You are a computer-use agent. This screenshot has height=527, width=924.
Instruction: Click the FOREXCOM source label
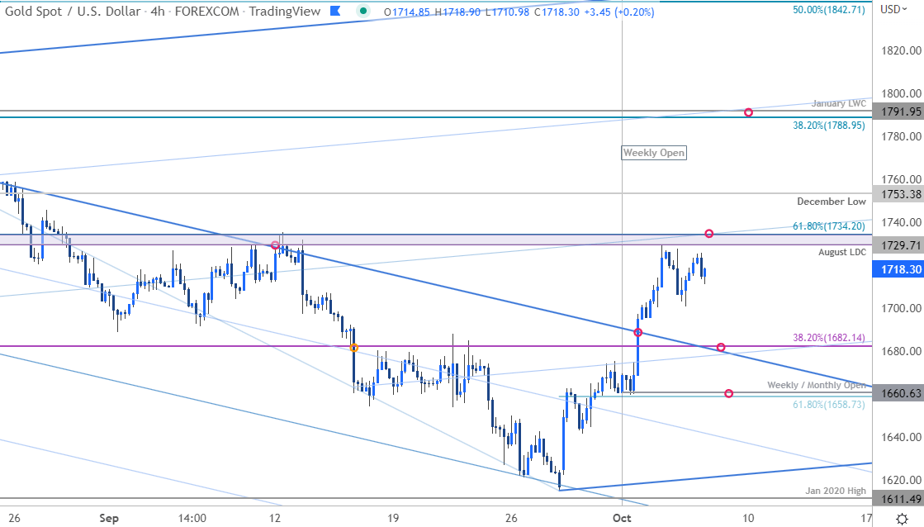(x=206, y=12)
